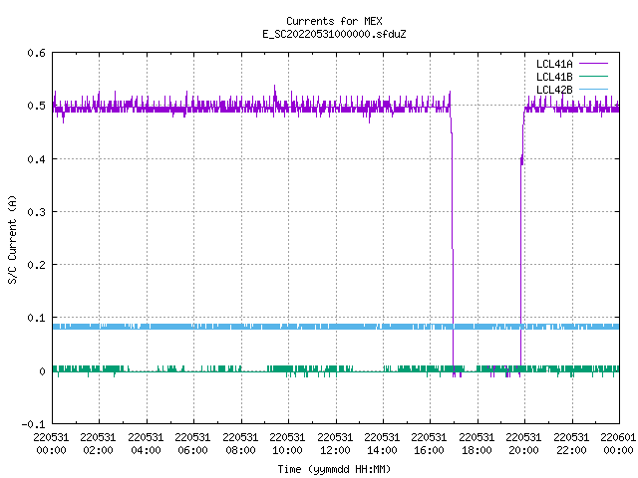The height and width of the screenshot is (478, 638).
Task: Click the 0.2 y-axis tick value
Action: 36,265
